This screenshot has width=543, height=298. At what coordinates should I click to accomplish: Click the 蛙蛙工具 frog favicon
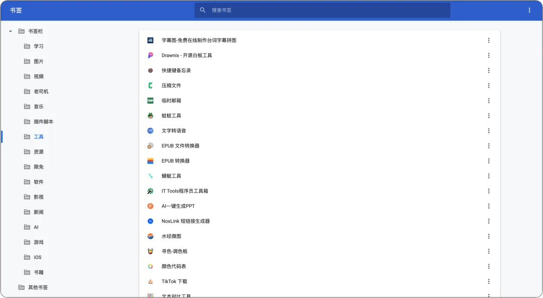click(150, 115)
